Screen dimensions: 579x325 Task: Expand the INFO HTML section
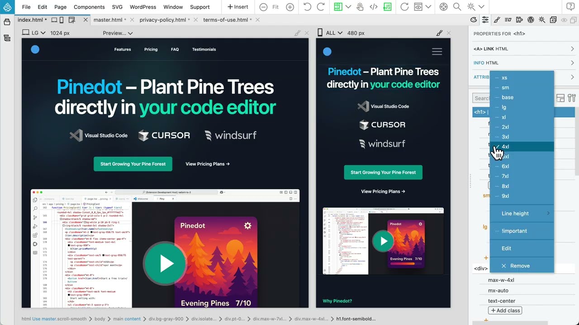524,63
